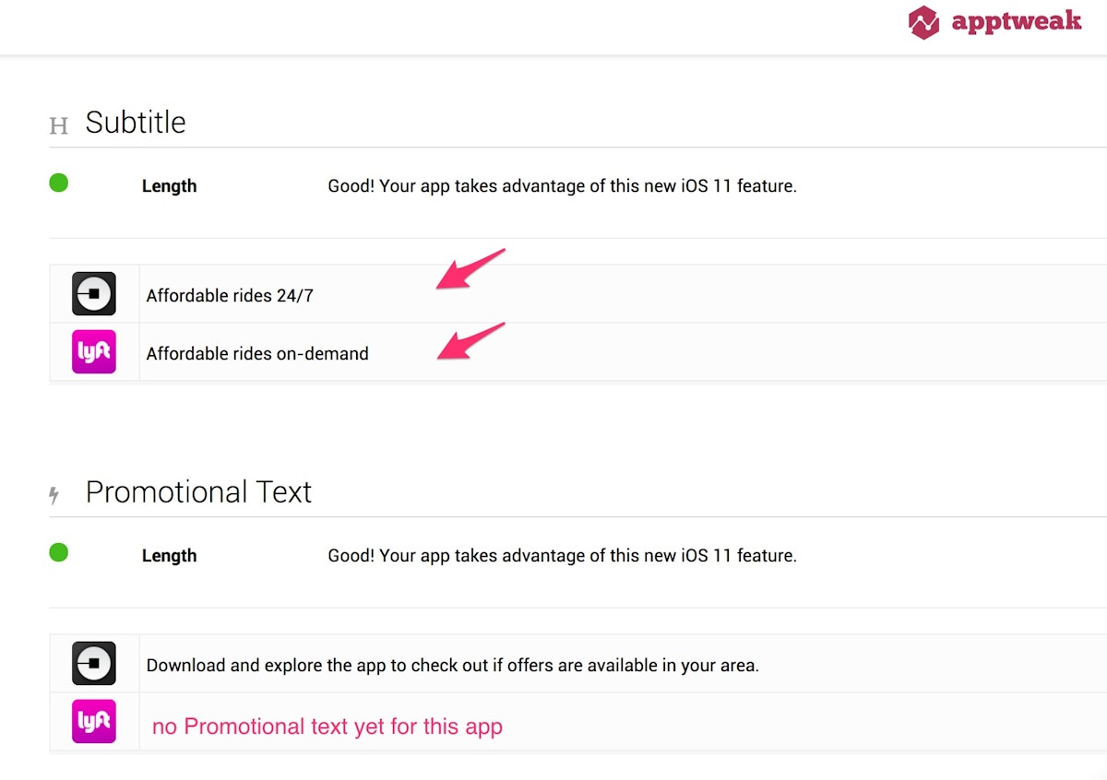Open Lyft icon in Promotional Text section
Screen dimensions: 1107x780
click(94, 722)
